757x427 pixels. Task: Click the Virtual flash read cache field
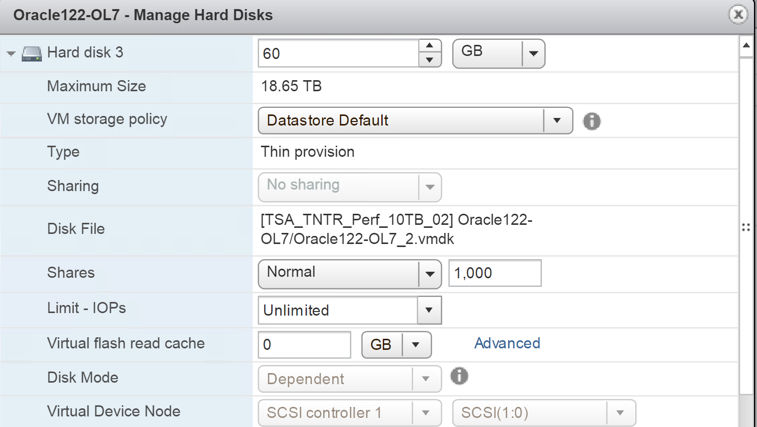pyautogui.click(x=304, y=345)
